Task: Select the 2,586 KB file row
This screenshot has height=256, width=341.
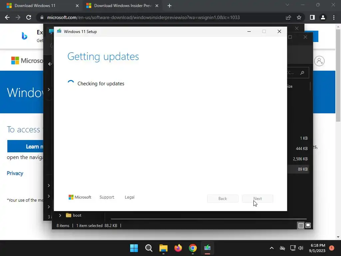Action: point(298,159)
